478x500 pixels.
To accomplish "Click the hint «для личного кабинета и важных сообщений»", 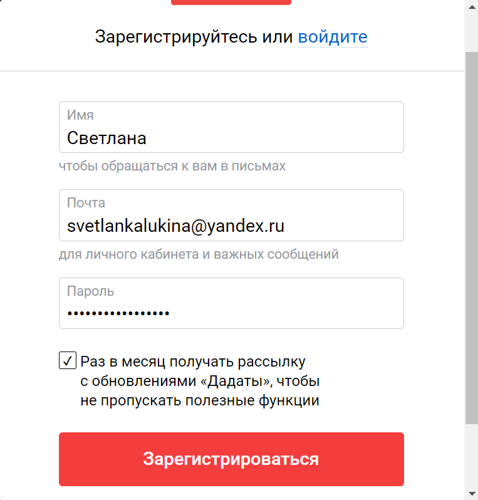I will 199,254.
